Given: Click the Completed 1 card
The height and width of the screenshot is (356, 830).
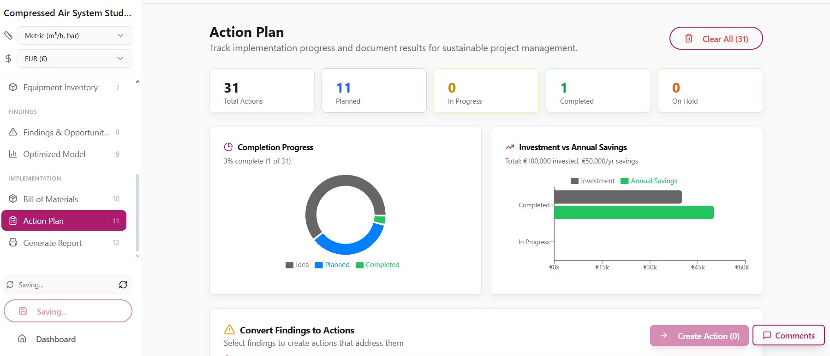Looking at the screenshot, I should [598, 90].
